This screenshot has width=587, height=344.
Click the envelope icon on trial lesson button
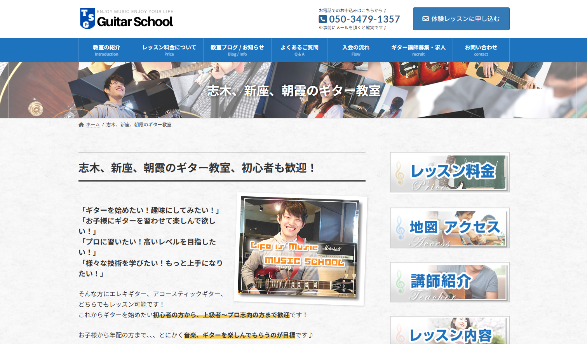pyautogui.click(x=425, y=19)
